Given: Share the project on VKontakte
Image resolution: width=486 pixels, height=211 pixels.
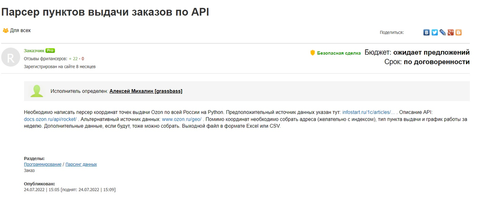Looking at the screenshot, I should coord(426,32).
